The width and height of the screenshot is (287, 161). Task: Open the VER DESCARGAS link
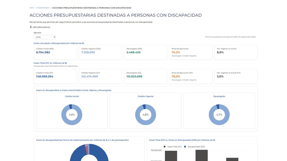tap(41, 27)
